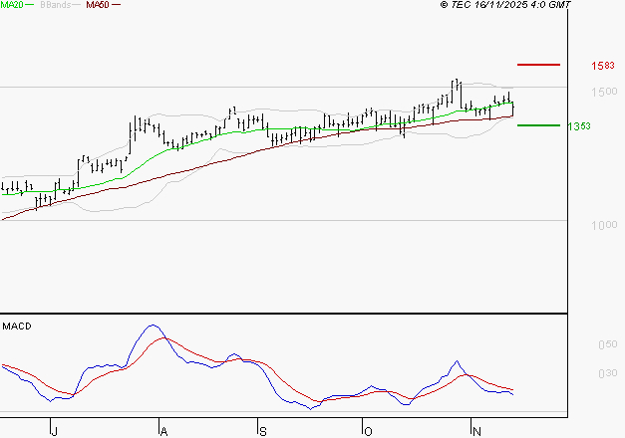Viewport: 625px width, 438px height.
Task: Click the O month axis label
Action: (368, 431)
